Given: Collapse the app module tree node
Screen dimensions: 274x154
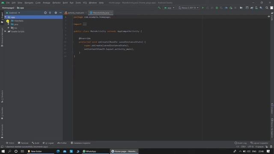Looking at the screenshot, I should click(x=6, y=17).
